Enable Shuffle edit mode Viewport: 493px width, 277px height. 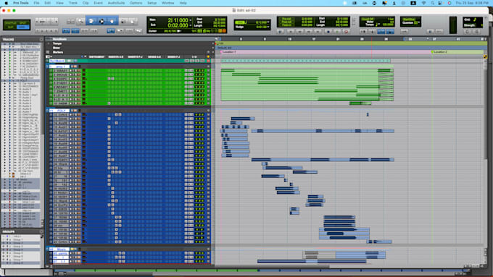11,23
